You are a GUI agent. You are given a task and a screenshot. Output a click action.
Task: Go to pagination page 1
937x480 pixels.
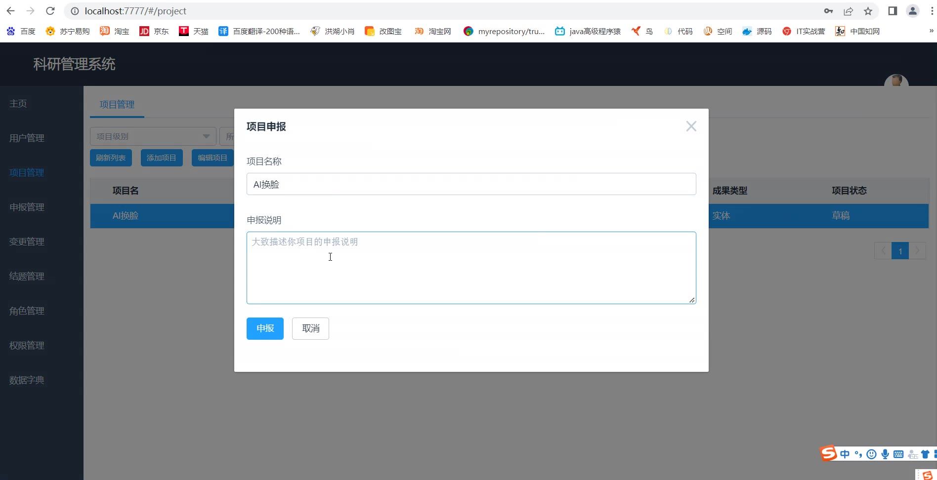tap(900, 251)
